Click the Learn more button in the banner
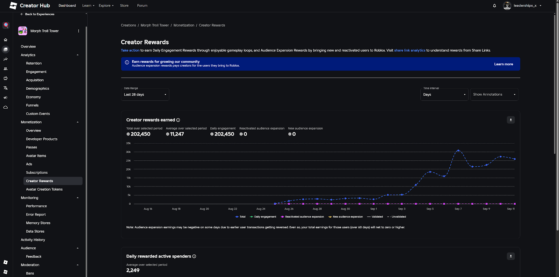The image size is (559, 277). point(503,64)
